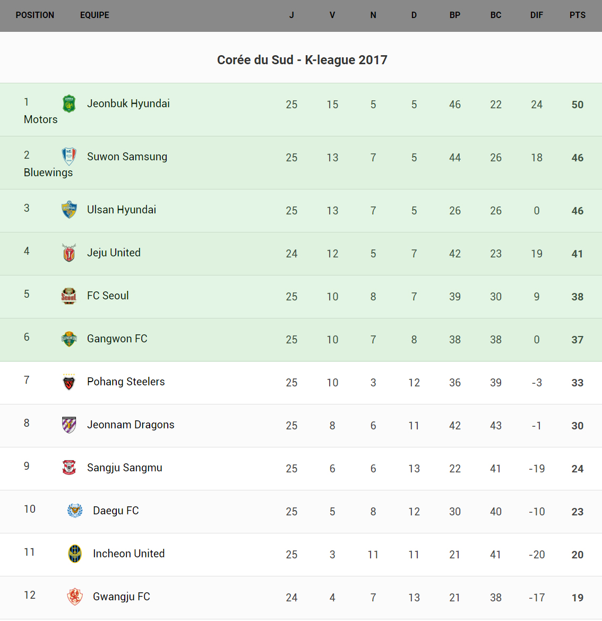Click the Pohang Steelers club crest
The image size is (602, 621).
pyautogui.click(x=69, y=382)
